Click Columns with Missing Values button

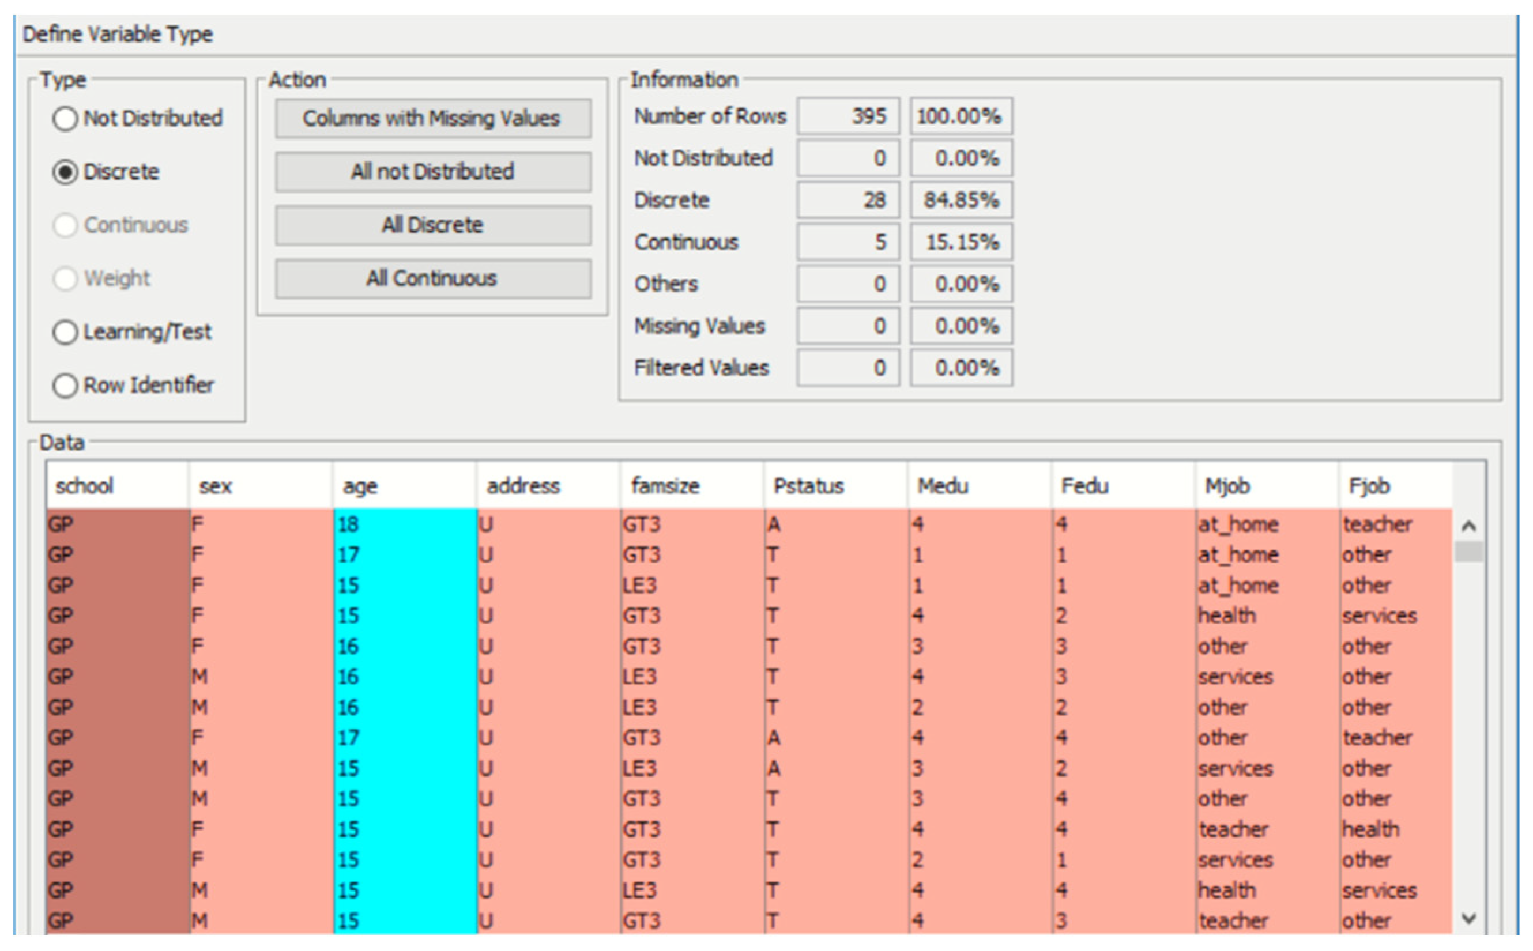[432, 118]
